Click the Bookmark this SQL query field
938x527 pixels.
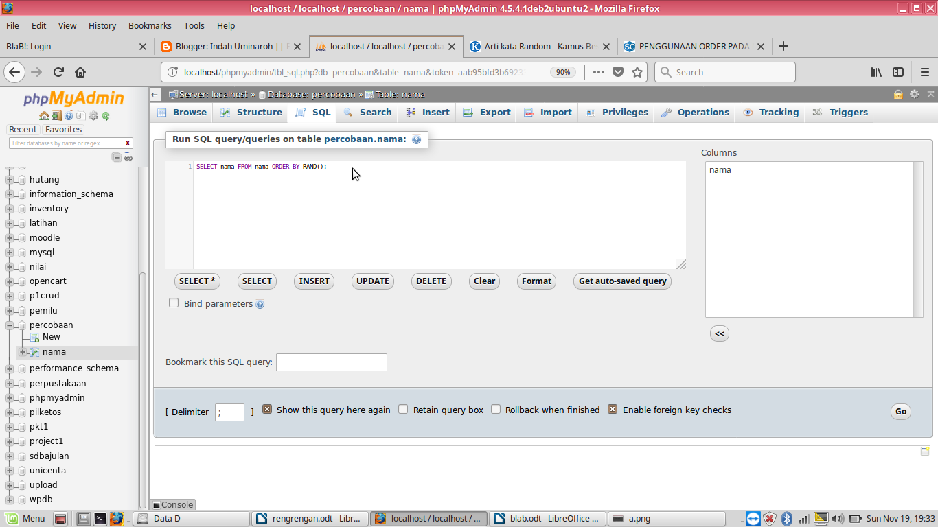tap(331, 362)
